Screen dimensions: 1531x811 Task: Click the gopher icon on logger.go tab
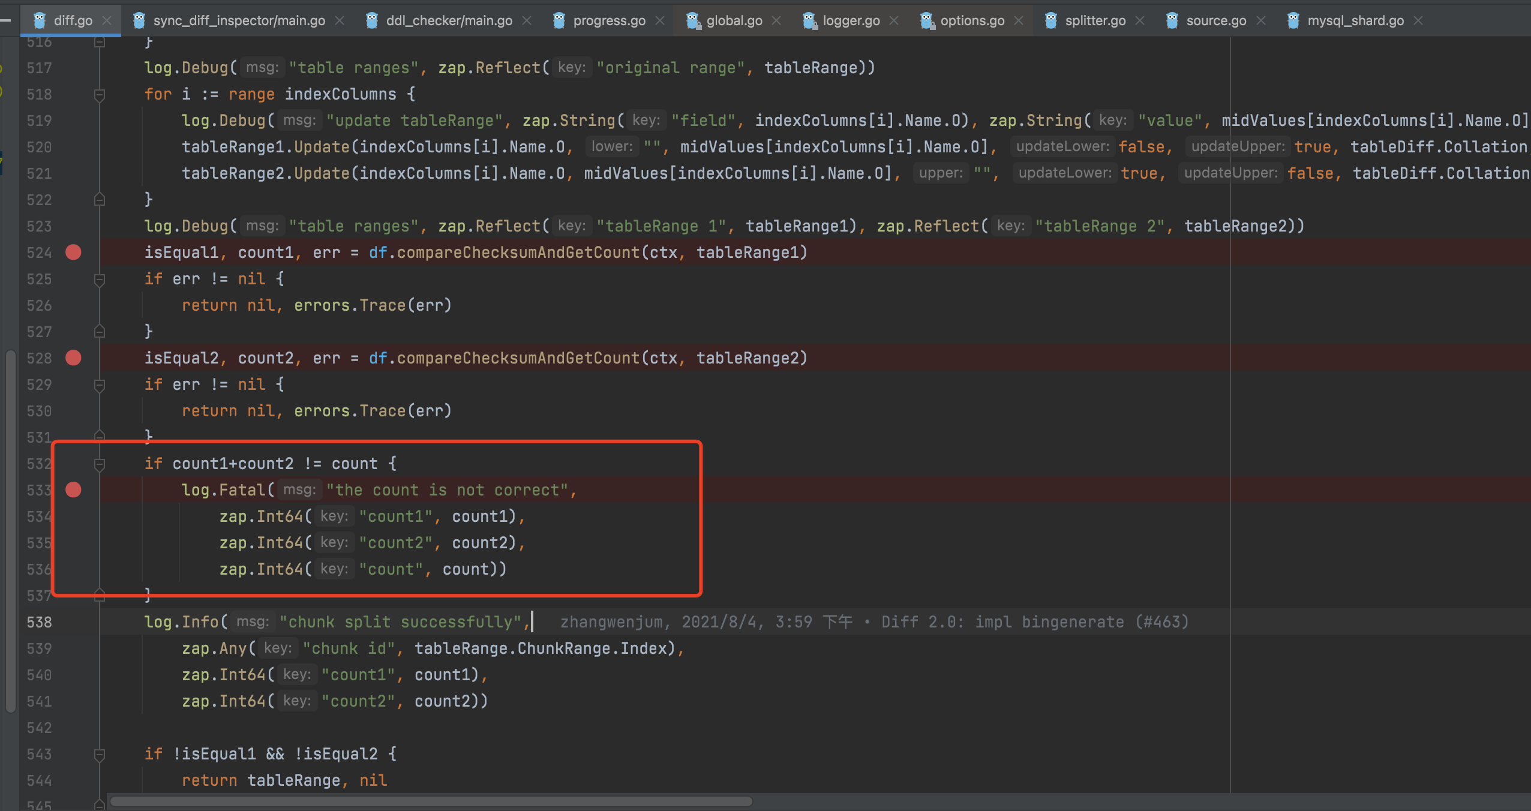(x=809, y=21)
